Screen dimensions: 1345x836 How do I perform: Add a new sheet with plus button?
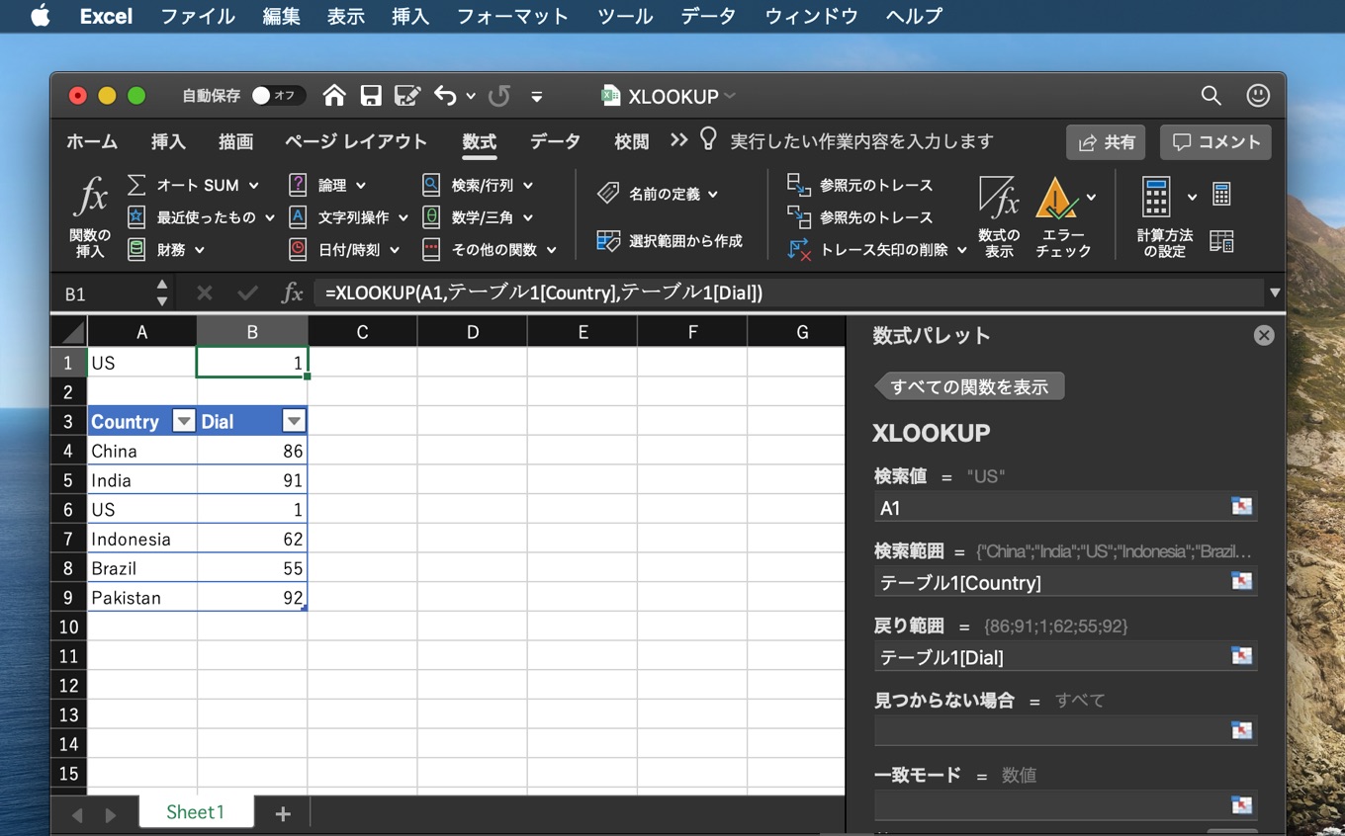point(283,813)
